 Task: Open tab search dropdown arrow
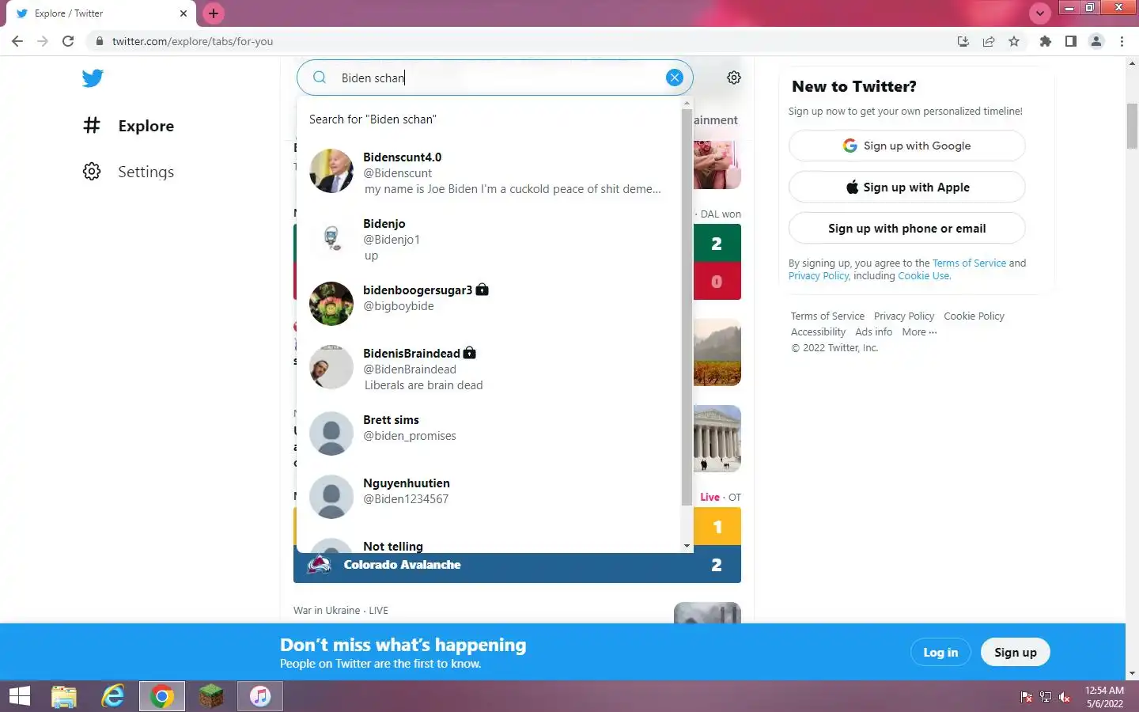point(1039,13)
